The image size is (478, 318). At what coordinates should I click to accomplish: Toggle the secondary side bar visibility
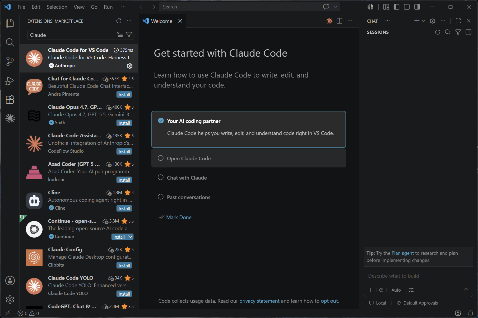pos(417,7)
